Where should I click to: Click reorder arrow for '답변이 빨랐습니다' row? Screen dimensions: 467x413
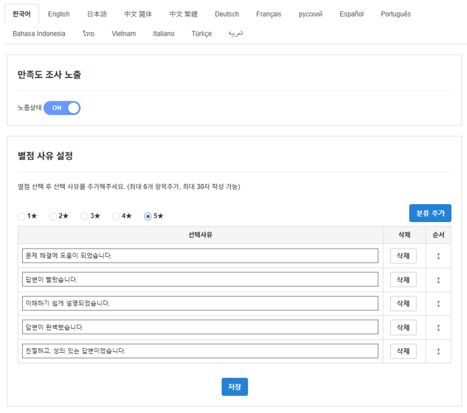pyautogui.click(x=438, y=280)
